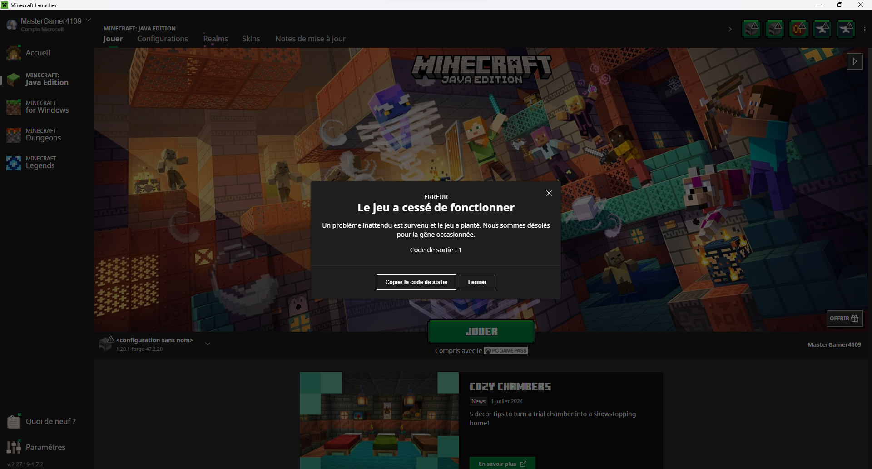872x469 pixels.
Task: Restore down the Minecraft Launcher window
Action: point(840,5)
